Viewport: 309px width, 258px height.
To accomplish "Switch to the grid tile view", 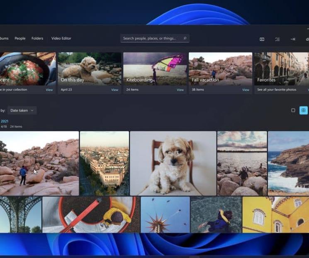I will coord(304,110).
